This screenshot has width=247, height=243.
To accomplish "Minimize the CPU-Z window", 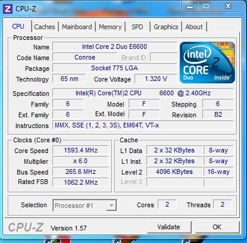I will click(x=190, y=7).
